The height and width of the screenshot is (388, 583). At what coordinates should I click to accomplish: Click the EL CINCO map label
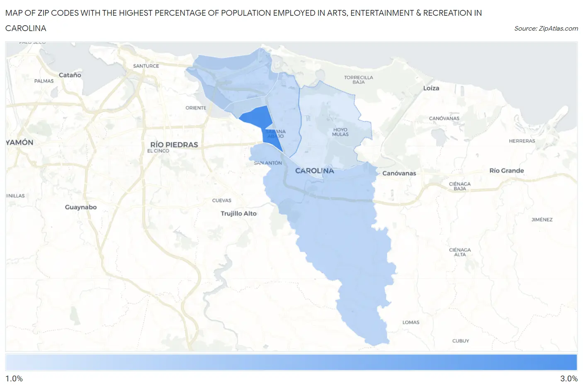tap(158, 151)
